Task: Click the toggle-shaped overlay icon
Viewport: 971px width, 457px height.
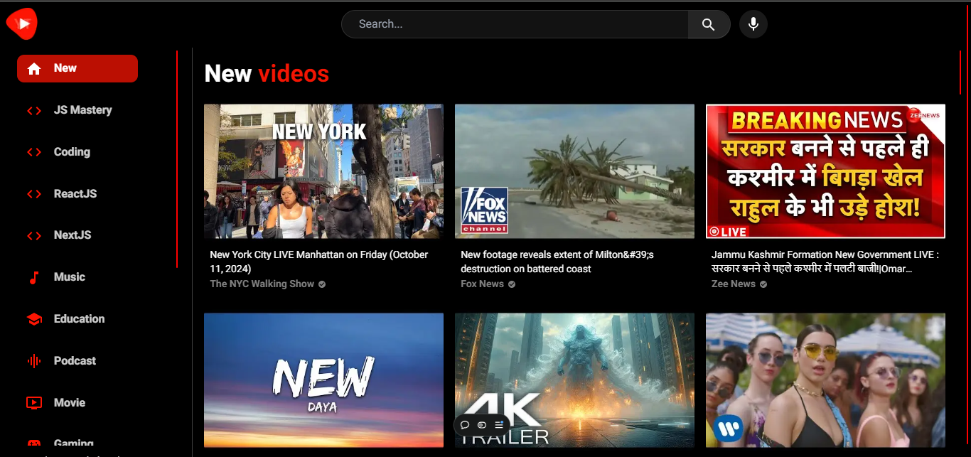Action: coord(482,425)
